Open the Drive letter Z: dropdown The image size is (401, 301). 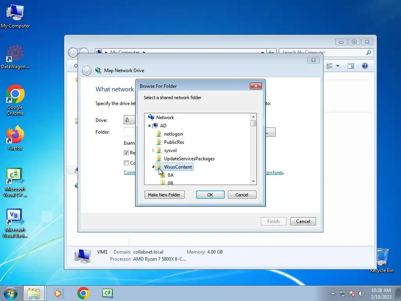point(130,120)
